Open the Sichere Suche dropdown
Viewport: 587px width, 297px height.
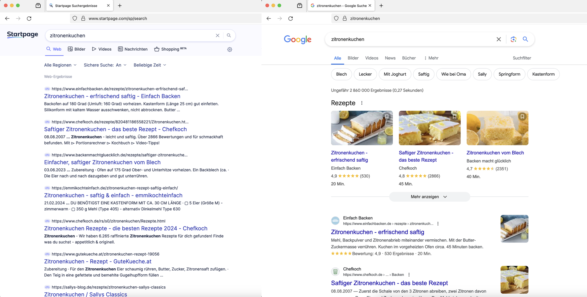[105, 65]
